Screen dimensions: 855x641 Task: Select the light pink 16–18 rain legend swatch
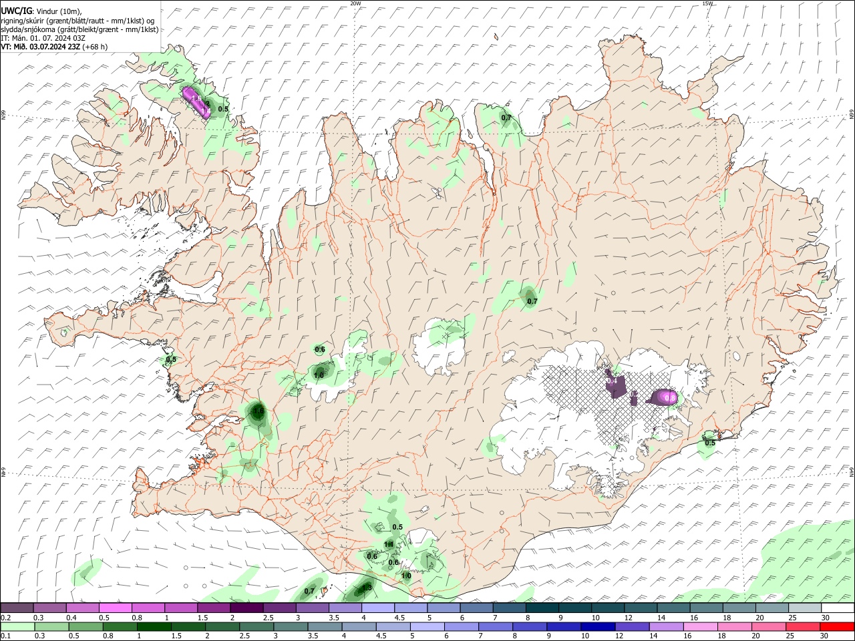pos(700,626)
